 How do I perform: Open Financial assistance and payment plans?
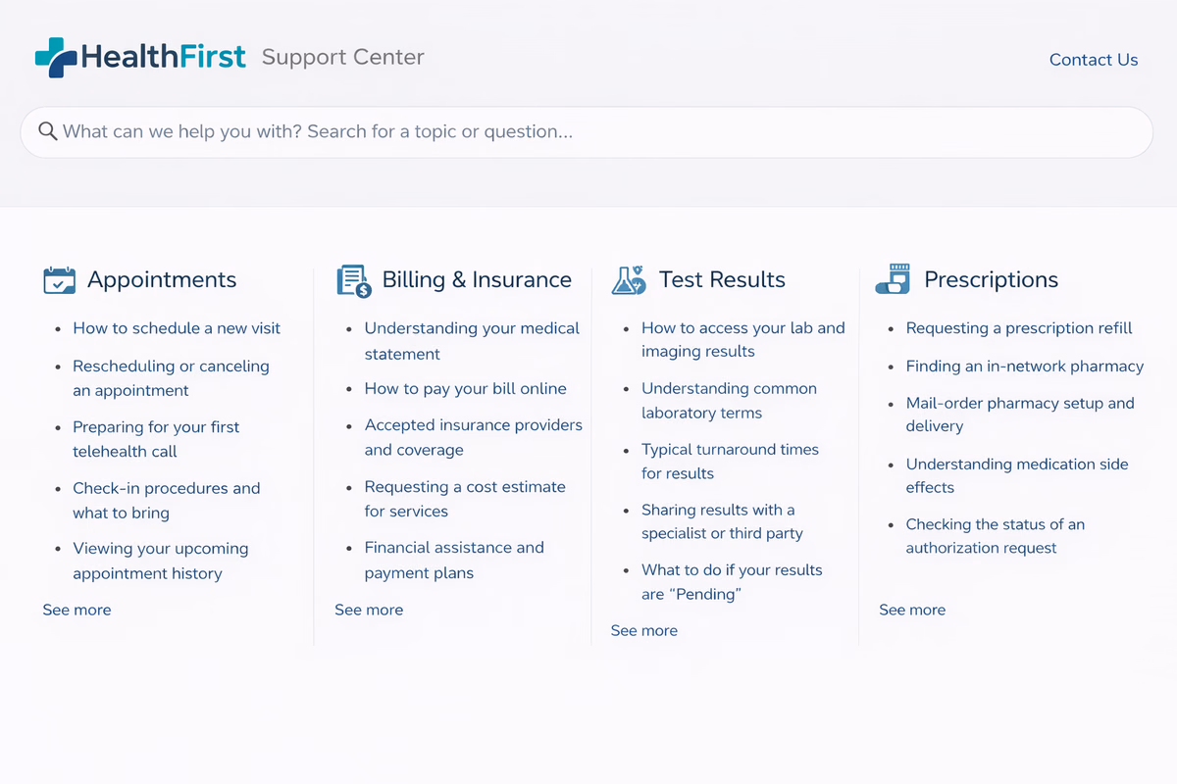click(454, 561)
